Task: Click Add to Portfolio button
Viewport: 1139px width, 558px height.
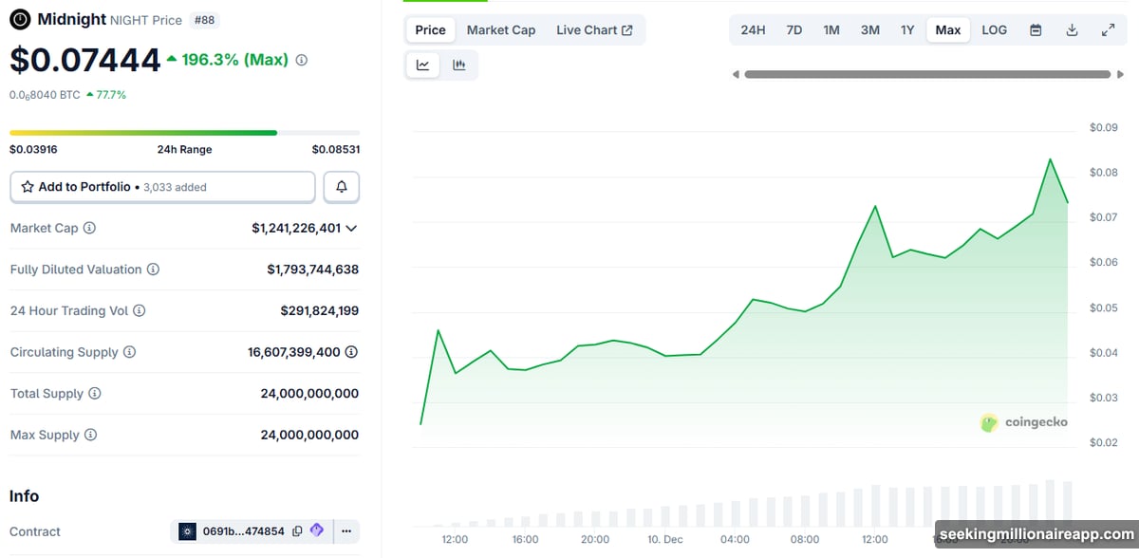Action: coord(162,187)
